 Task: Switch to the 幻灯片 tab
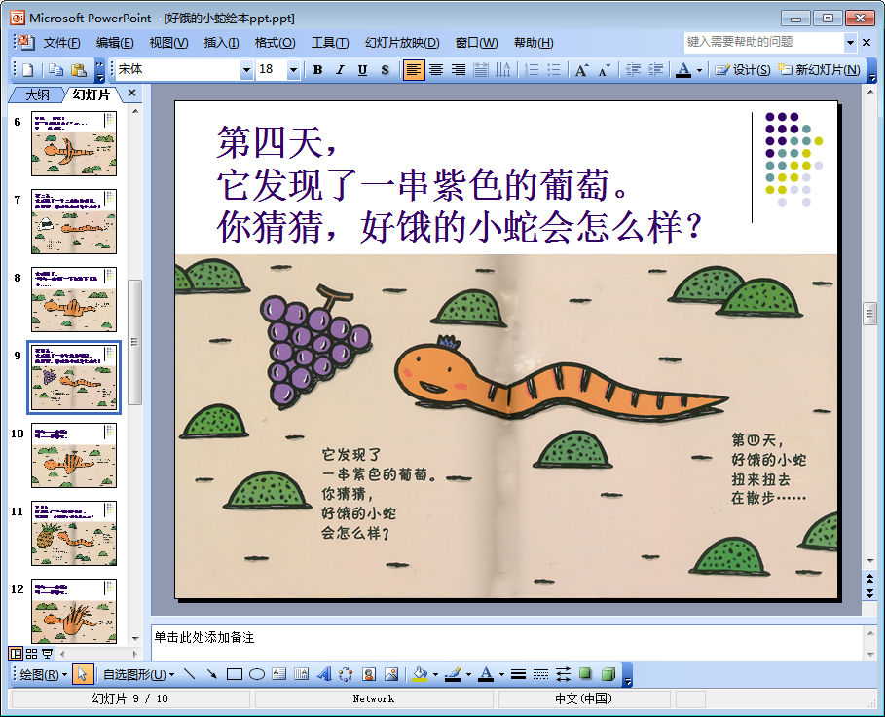click(91, 94)
